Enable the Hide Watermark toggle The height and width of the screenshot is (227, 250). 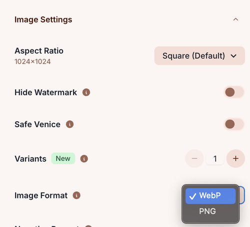pos(234,92)
